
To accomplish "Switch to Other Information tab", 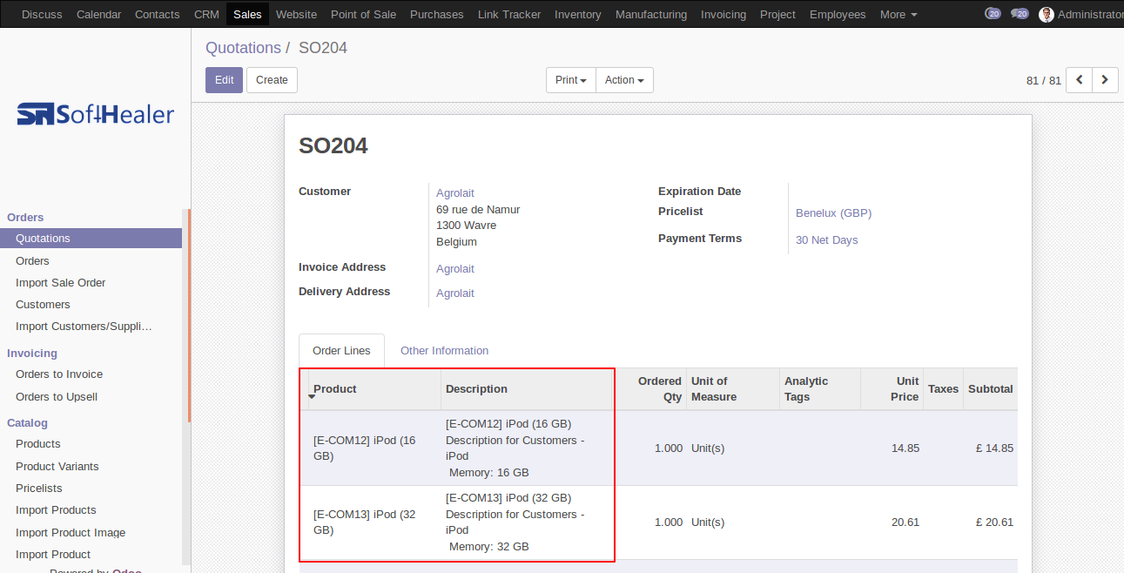I will [x=444, y=351].
